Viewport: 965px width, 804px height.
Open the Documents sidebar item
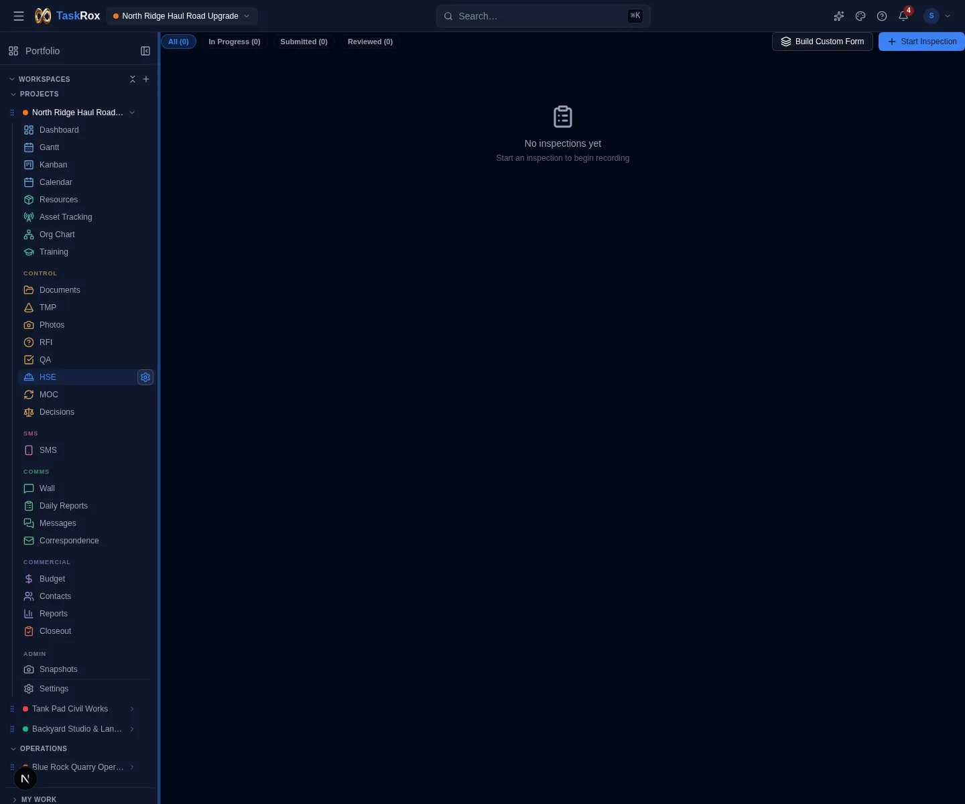pos(86,290)
